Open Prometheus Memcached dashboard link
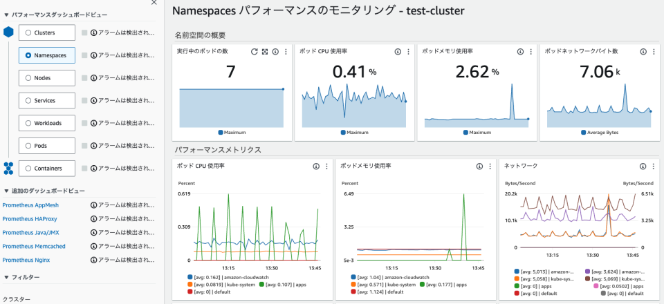Viewport: 664px width, 304px height. [34, 246]
